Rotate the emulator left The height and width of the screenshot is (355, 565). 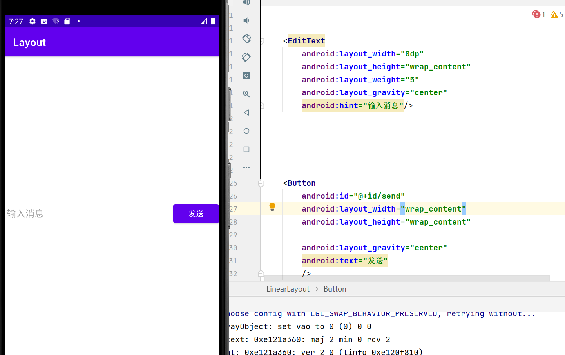[x=246, y=39]
